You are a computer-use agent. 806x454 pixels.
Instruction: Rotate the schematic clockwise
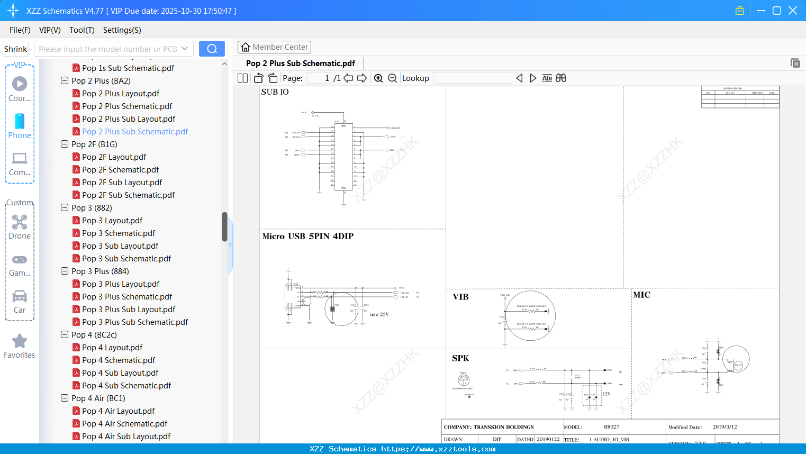pos(272,78)
